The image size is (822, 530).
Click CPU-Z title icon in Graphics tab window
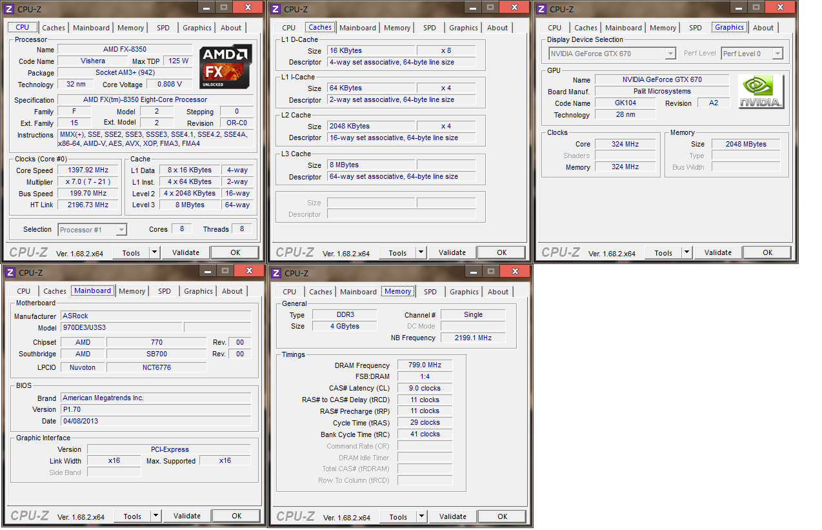pyautogui.click(x=541, y=8)
